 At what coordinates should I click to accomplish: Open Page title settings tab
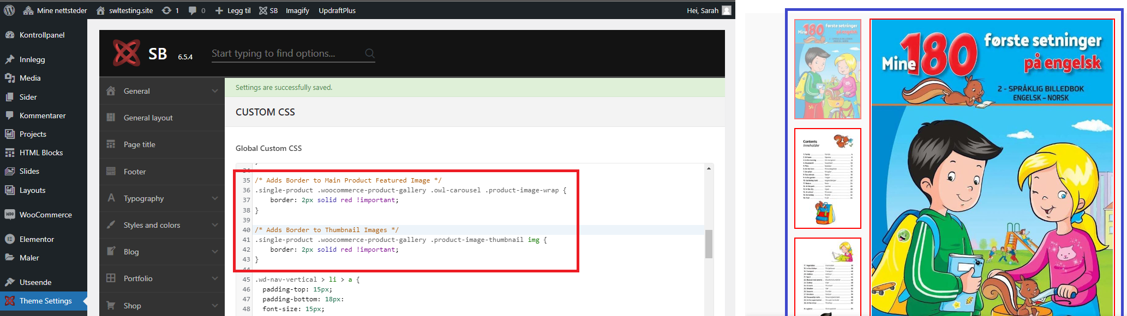(162, 144)
